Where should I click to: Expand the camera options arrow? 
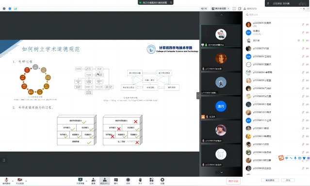26,181
